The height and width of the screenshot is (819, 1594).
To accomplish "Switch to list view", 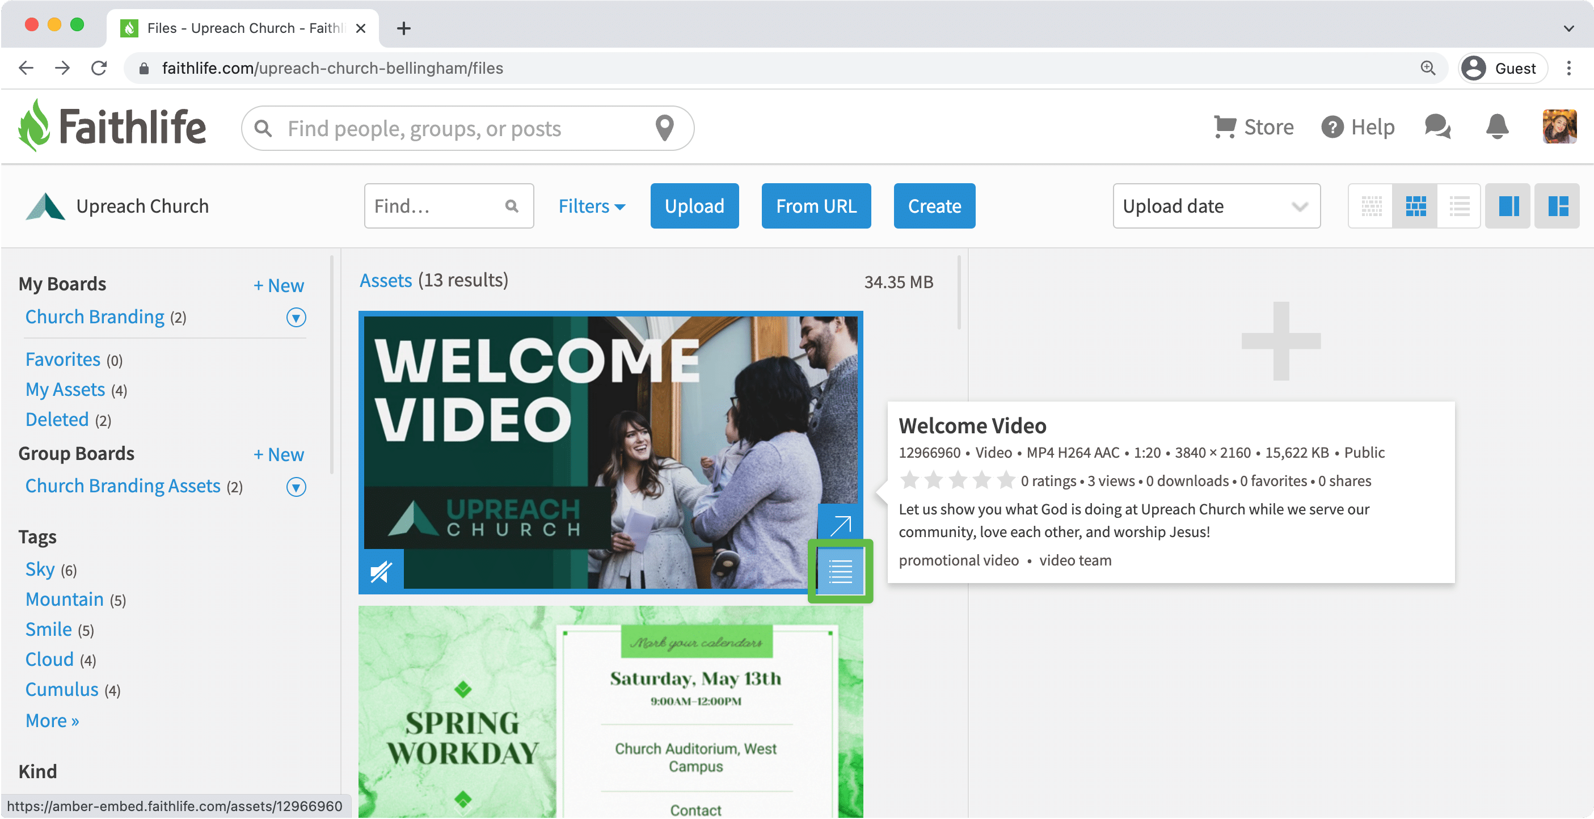I will (x=1459, y=206).
